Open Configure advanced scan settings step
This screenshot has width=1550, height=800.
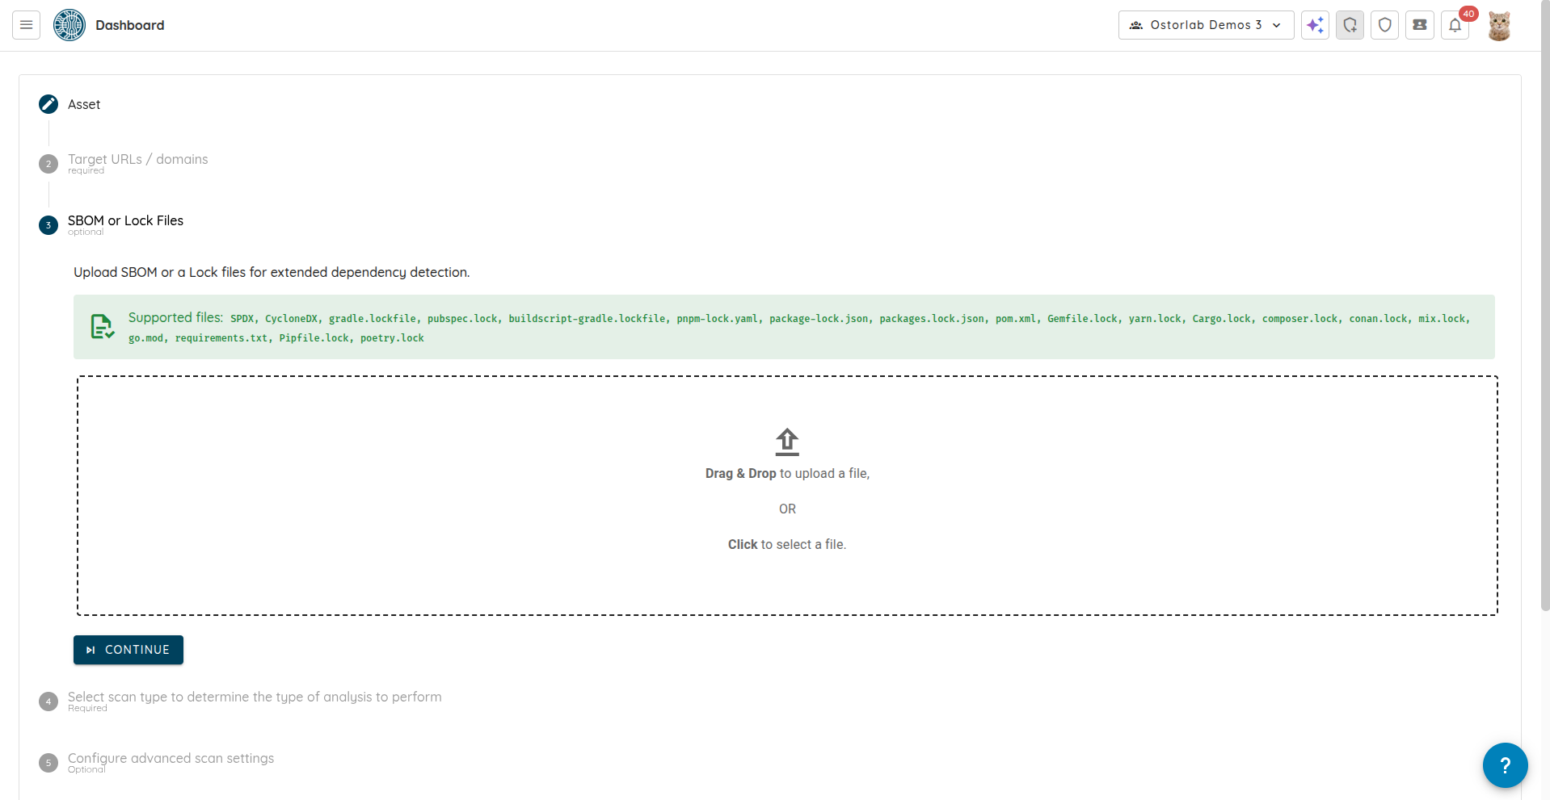coord(171,759)
